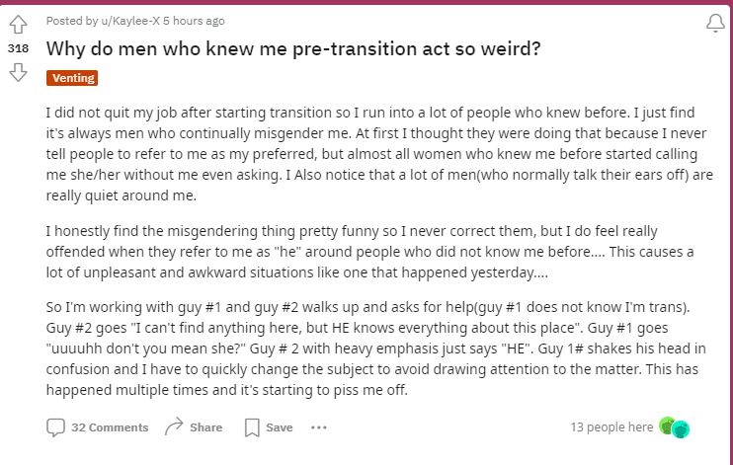Downvote the post with the down arrow
The height and width of the screenshot is (465, 733).
18,73
